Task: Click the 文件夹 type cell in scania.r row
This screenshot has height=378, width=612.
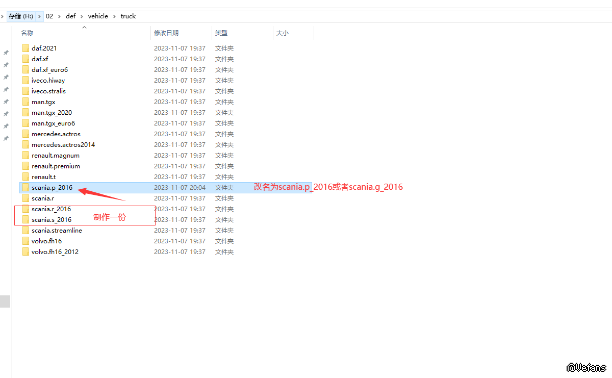Action: [x=224, y=198]
